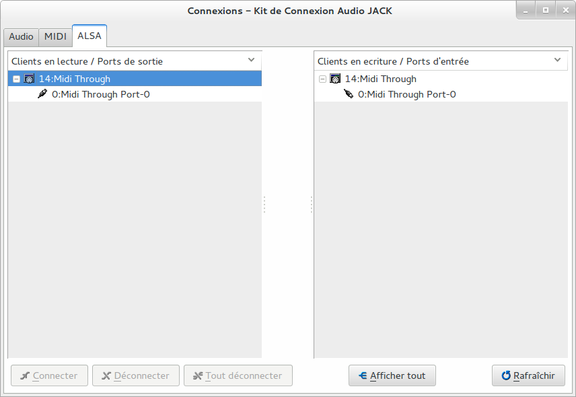Select 14:Midi Through in the input list
Viewport: 576px width, 397px height.
(x=380, y=79)
